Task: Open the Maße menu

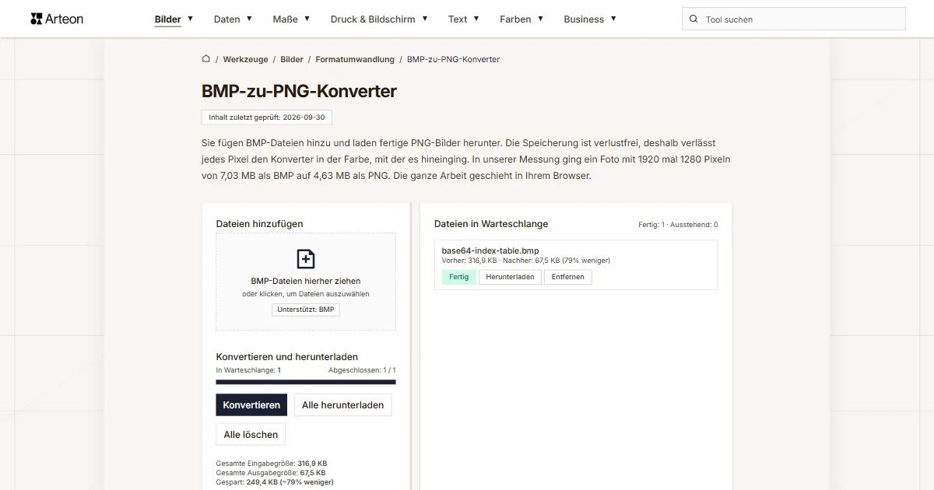Action: 291,19
